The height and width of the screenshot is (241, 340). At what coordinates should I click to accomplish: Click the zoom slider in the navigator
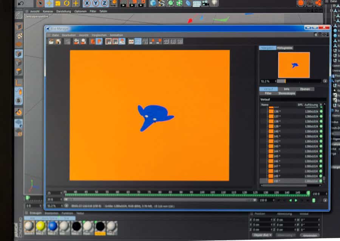298,81
